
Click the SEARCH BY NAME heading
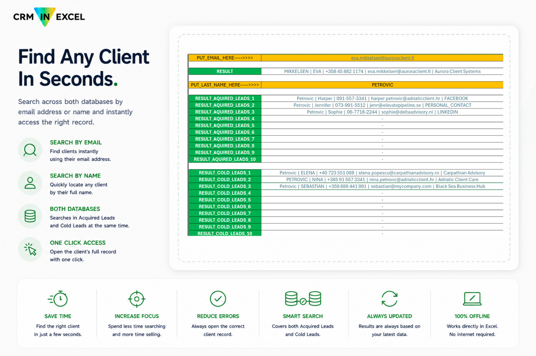[75, 176]
